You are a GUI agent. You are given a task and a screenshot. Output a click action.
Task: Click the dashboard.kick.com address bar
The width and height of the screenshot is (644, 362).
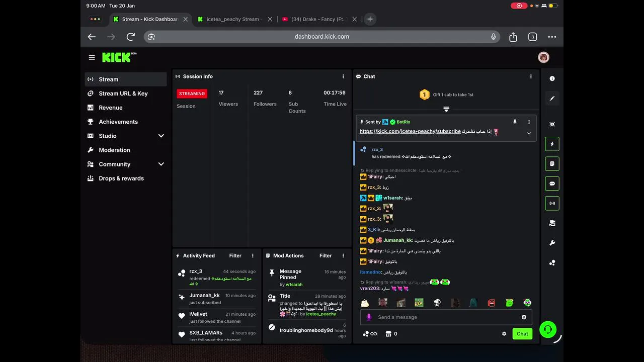point(322,37)
